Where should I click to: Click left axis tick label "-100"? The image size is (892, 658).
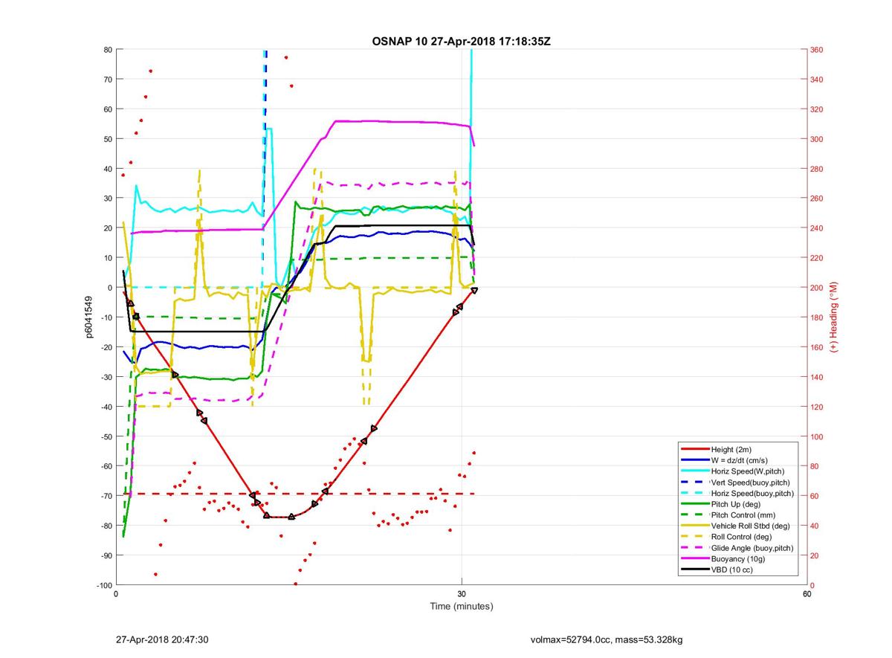103,585
